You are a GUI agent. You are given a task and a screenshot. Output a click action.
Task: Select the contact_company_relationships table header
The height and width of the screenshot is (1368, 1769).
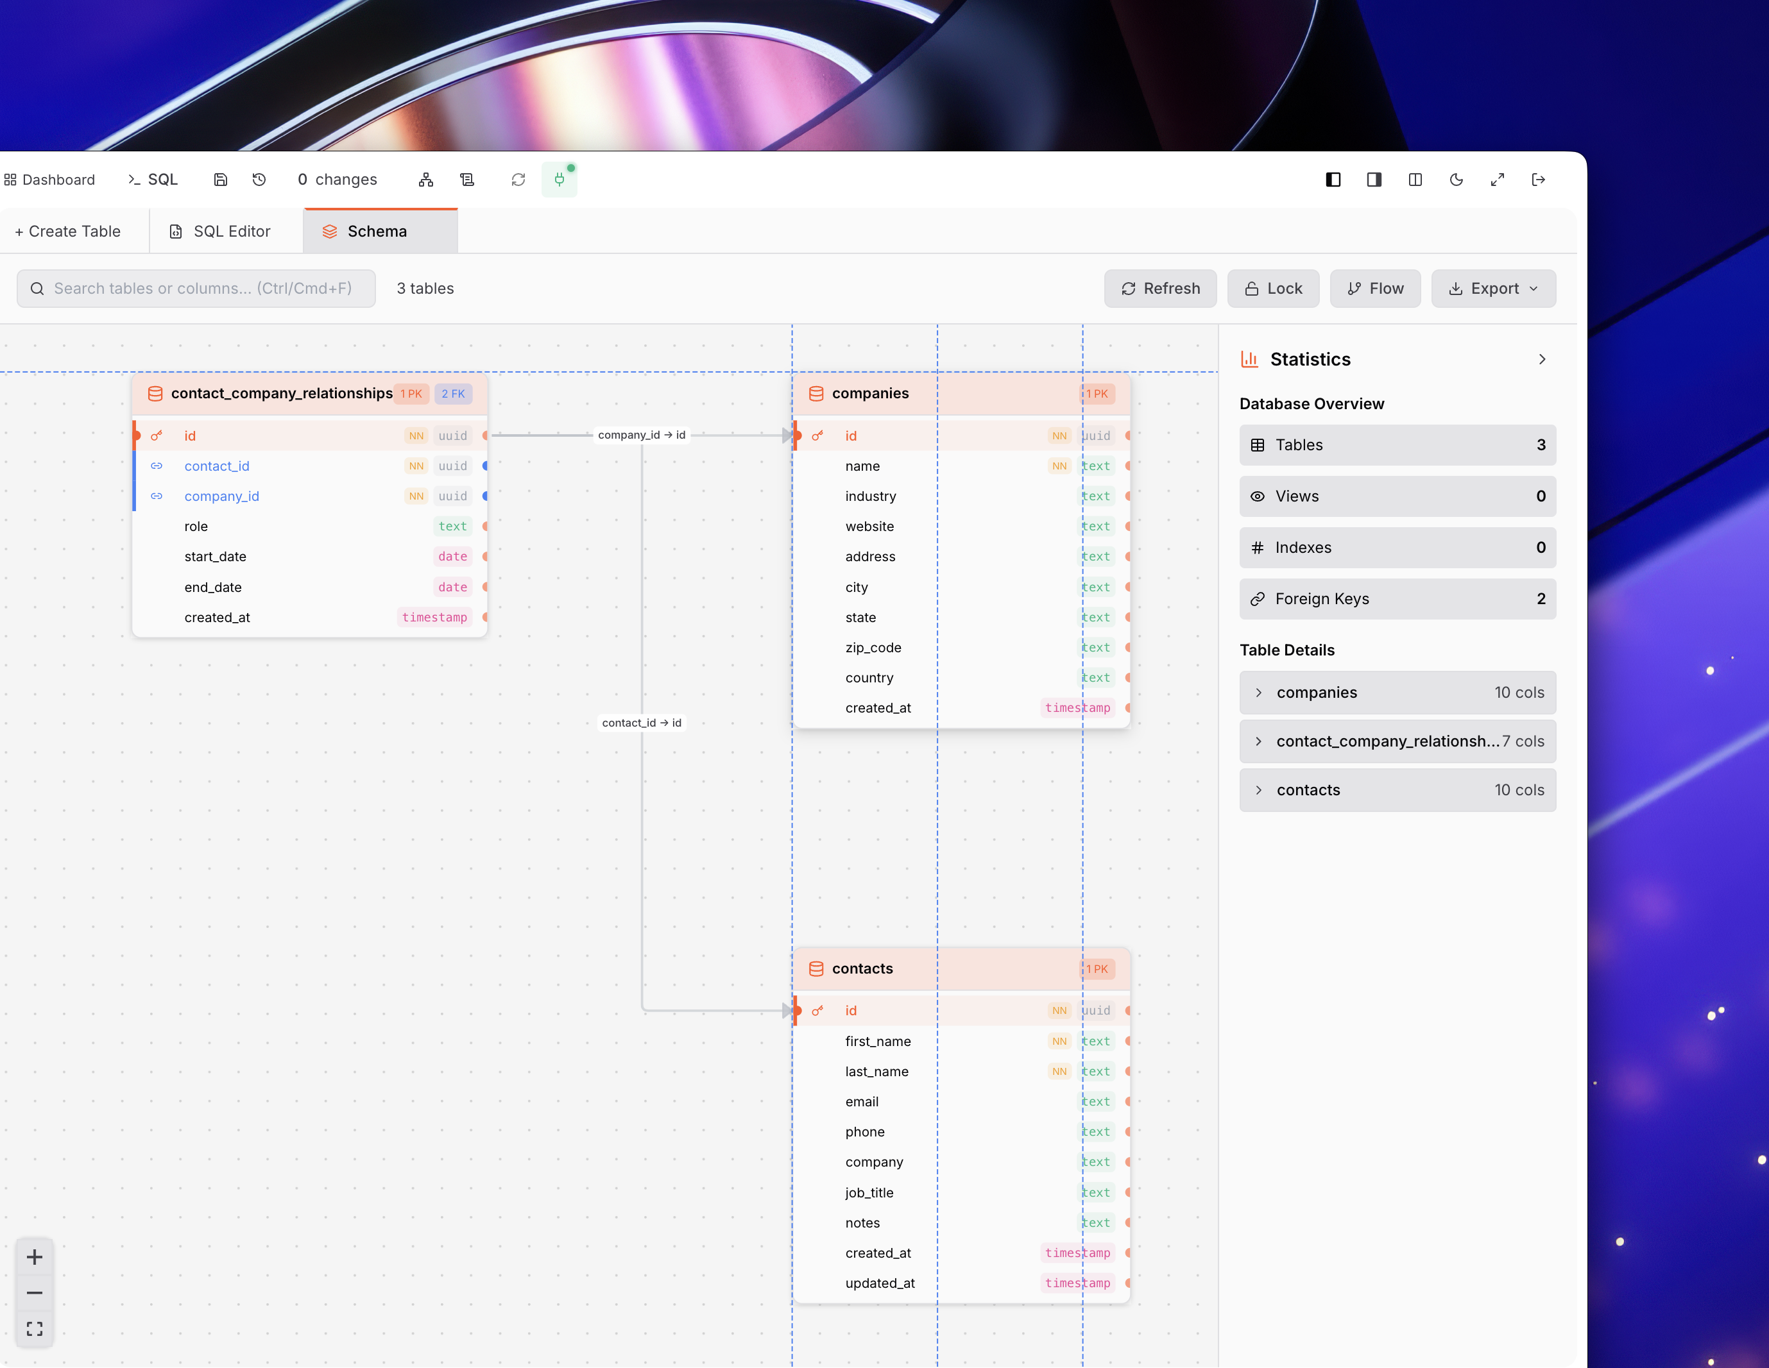pyautogui.click(x=310, y=393)
